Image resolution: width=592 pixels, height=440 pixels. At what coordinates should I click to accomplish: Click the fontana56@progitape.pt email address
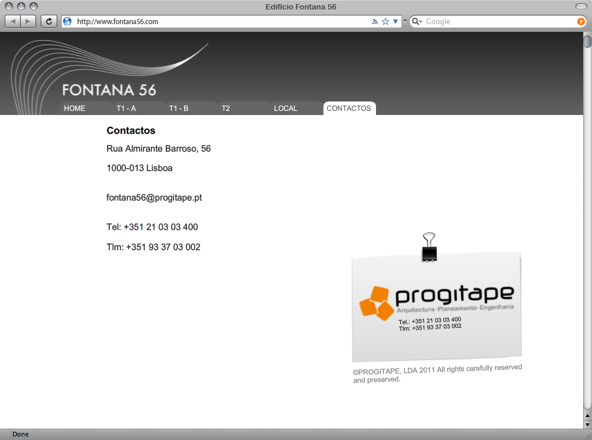coord(154,198)
